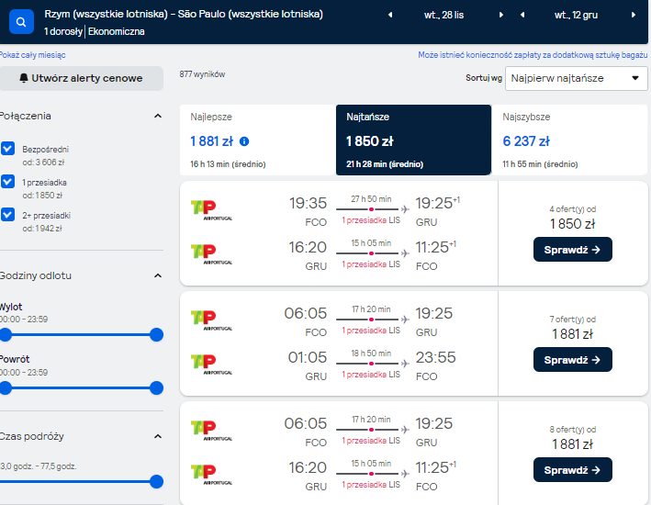Click the wt., 28 lis departure date

[443, 15]
